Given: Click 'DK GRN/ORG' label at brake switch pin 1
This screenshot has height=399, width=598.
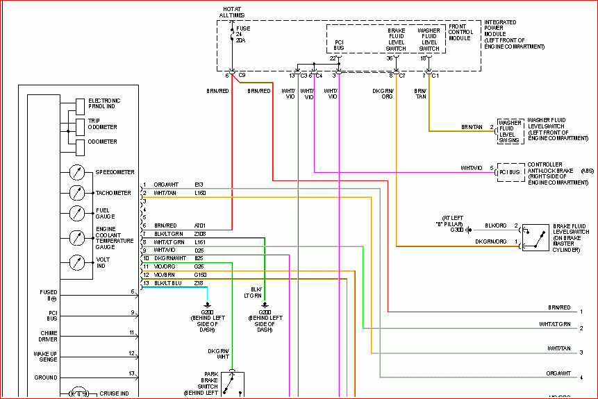Looking at the screenshot, I should click(x=491, y=241).
